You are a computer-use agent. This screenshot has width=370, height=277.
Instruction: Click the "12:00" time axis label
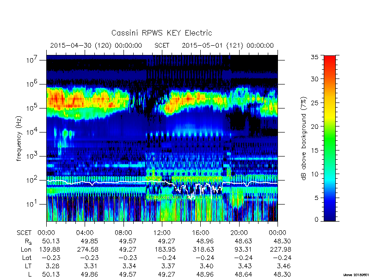[x=162, y=233]
